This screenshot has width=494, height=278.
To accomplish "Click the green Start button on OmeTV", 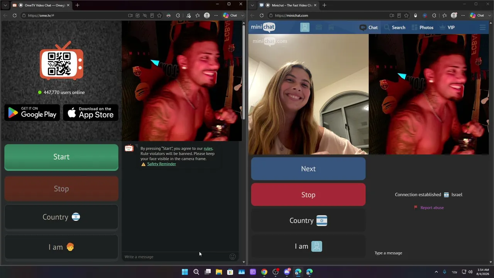I will point(61,157).
